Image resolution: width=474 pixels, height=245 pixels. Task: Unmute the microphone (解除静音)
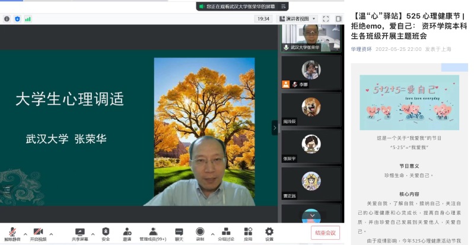point(12,233)
